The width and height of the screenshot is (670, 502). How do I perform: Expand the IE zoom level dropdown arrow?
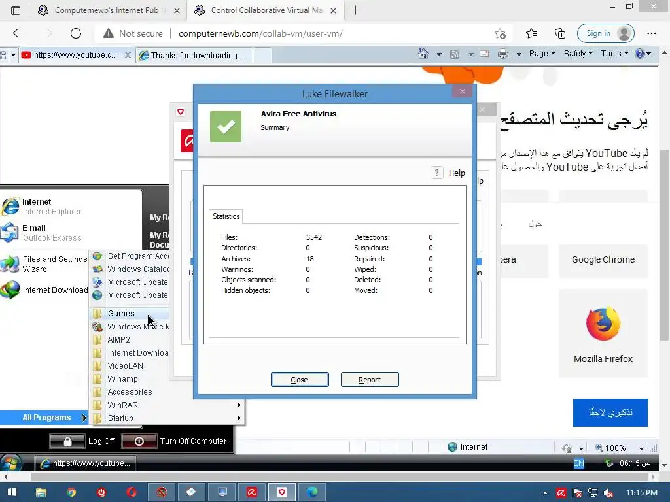pyautogui.click(x=641, y=448)
